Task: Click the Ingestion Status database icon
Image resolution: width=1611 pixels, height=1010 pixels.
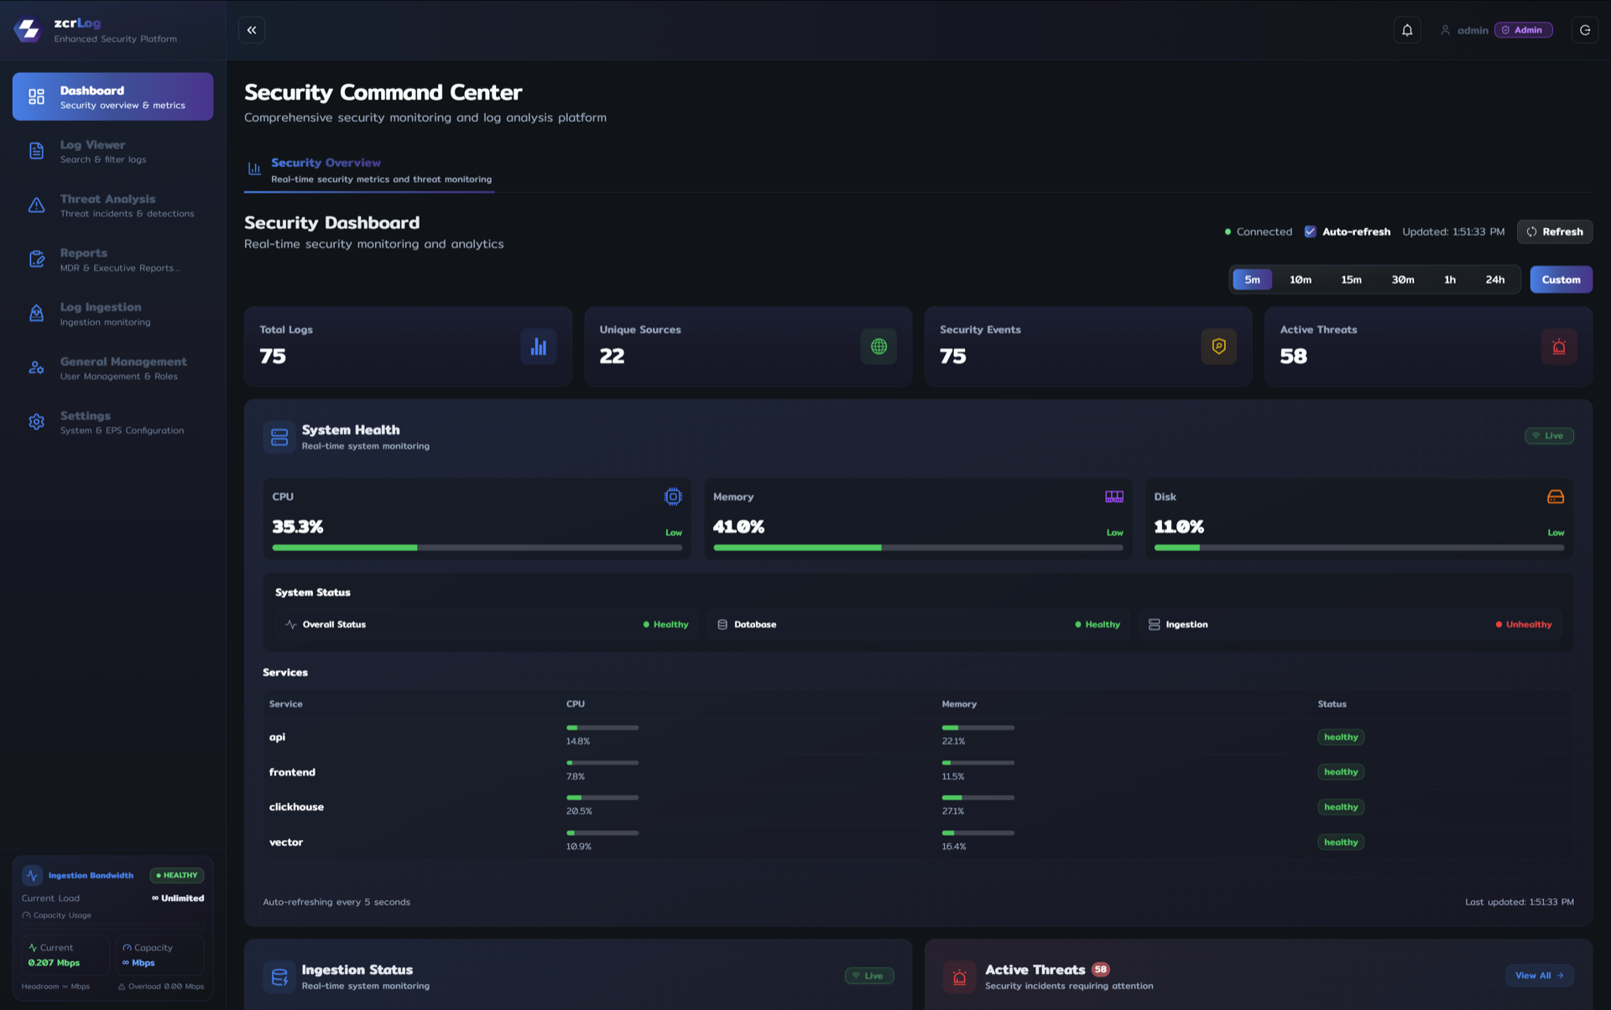Action: pyautogui.click(x=279, y=977)
